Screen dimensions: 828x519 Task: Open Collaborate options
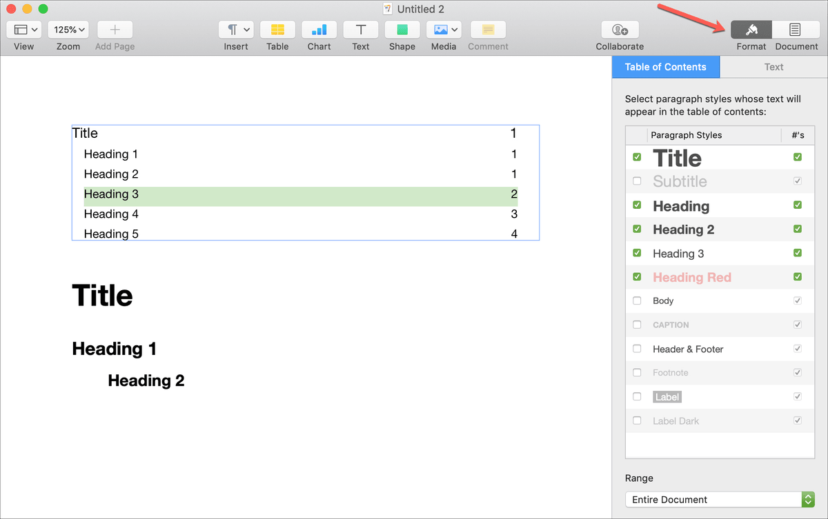pyautogui.click(x=619, y=30)
